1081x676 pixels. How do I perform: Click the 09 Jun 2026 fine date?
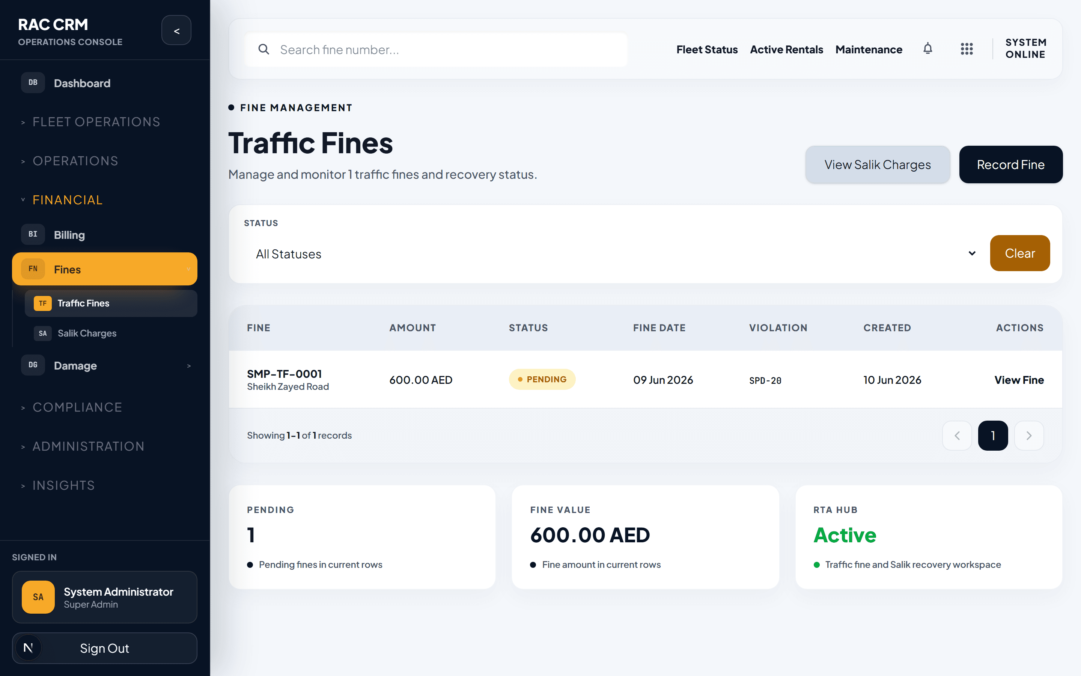pos(663,380)
